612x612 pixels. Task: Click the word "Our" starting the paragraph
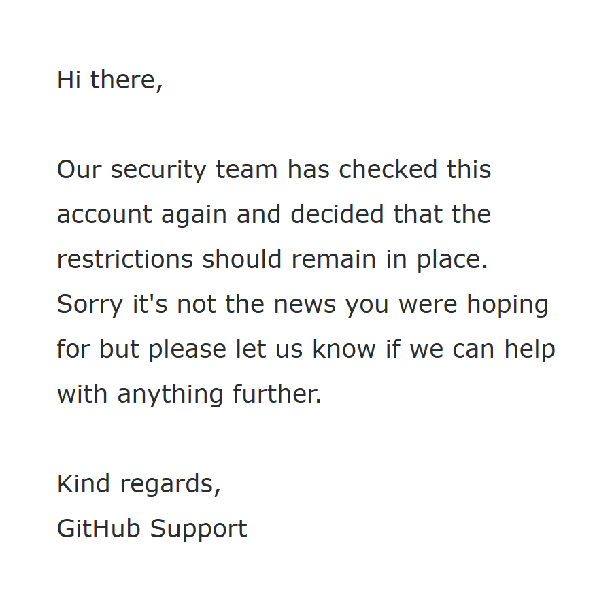point(80,170)
